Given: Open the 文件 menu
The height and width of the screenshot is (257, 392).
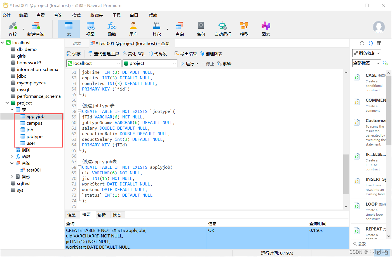Looking at the screenshot, I should [x=6, y=15].
